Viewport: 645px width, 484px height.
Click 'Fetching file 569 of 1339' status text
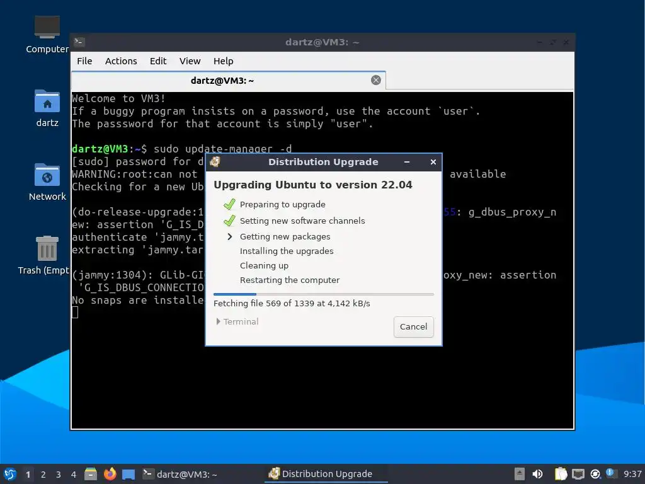[292, 303]
